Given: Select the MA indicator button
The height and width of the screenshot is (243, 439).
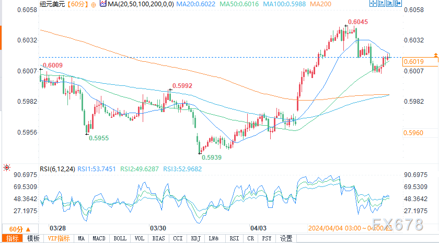Looking at the screenshot, I should tap(81, 238).
